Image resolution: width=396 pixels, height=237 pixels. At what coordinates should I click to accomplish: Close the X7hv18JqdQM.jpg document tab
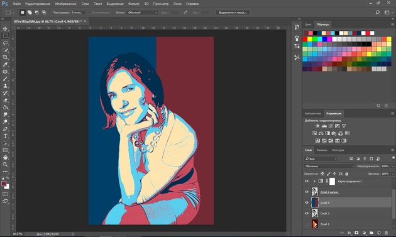[85, 21]
